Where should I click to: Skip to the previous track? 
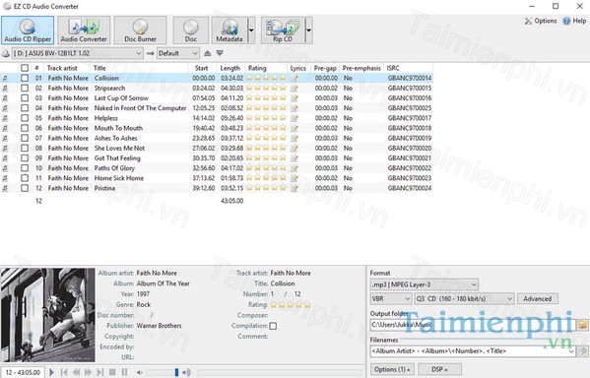pos(64,372)
